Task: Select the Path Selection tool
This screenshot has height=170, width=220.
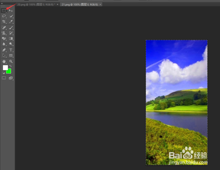Action: 4,55
